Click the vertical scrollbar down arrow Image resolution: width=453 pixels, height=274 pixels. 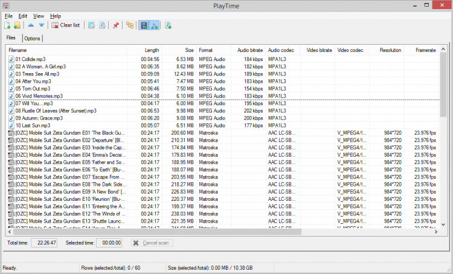tap(443, 224)
